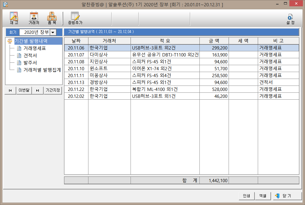Click the 거래처별 발행집계 tree document icon
The height and width of the screenshot is (205, 305).
point(19,70)
